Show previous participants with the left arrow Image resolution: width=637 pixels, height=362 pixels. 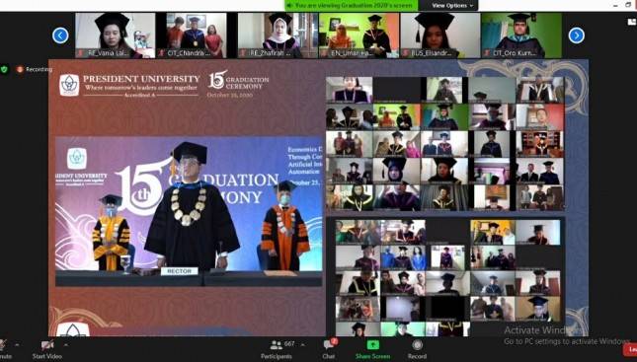tap(60, 36)
